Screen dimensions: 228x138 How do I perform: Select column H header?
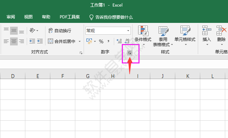[x=113, y=76]
